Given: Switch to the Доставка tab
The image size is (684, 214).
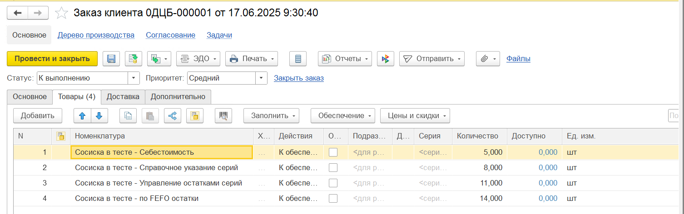Looking at the screenshot, I should [x=123, y=96].
